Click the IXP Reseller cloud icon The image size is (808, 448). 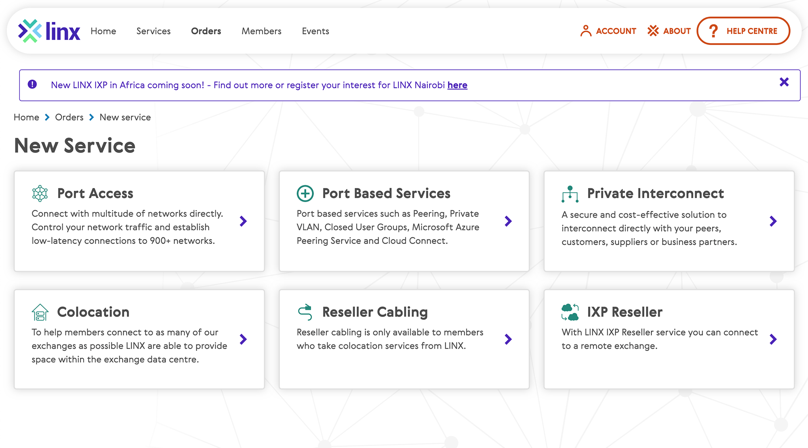click(x=570, y=312)
